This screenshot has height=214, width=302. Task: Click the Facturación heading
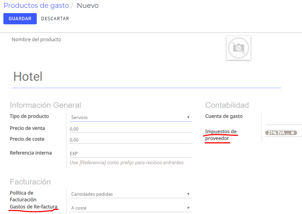coord(30,182)
